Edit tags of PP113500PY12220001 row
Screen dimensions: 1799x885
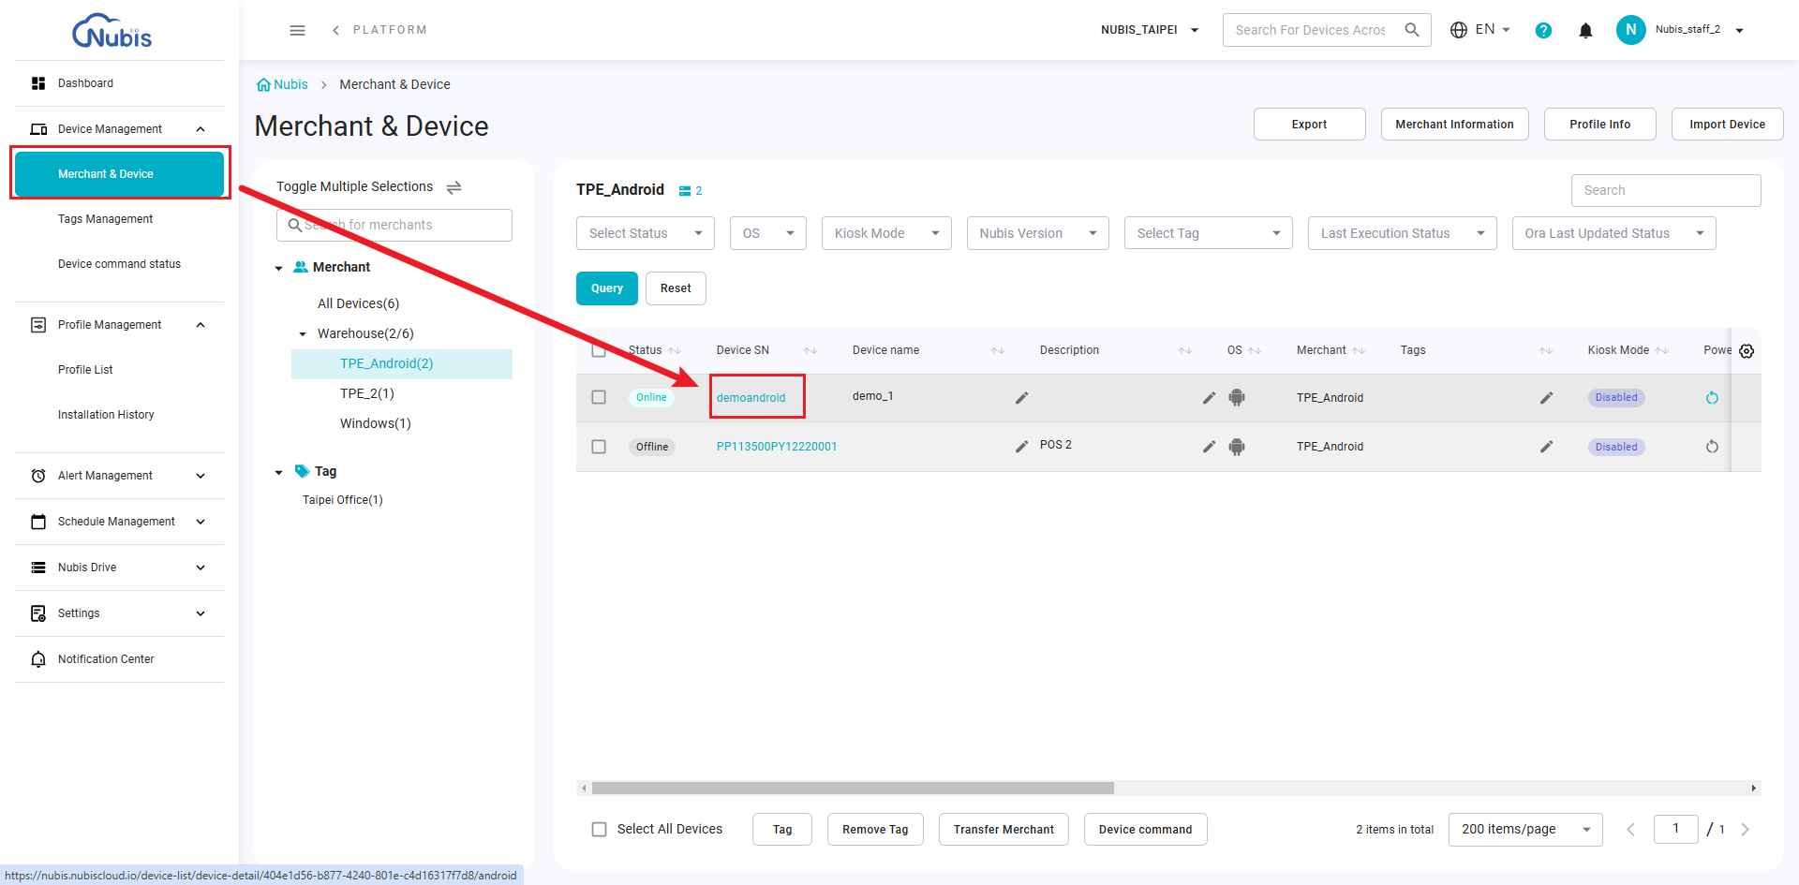1546,447
